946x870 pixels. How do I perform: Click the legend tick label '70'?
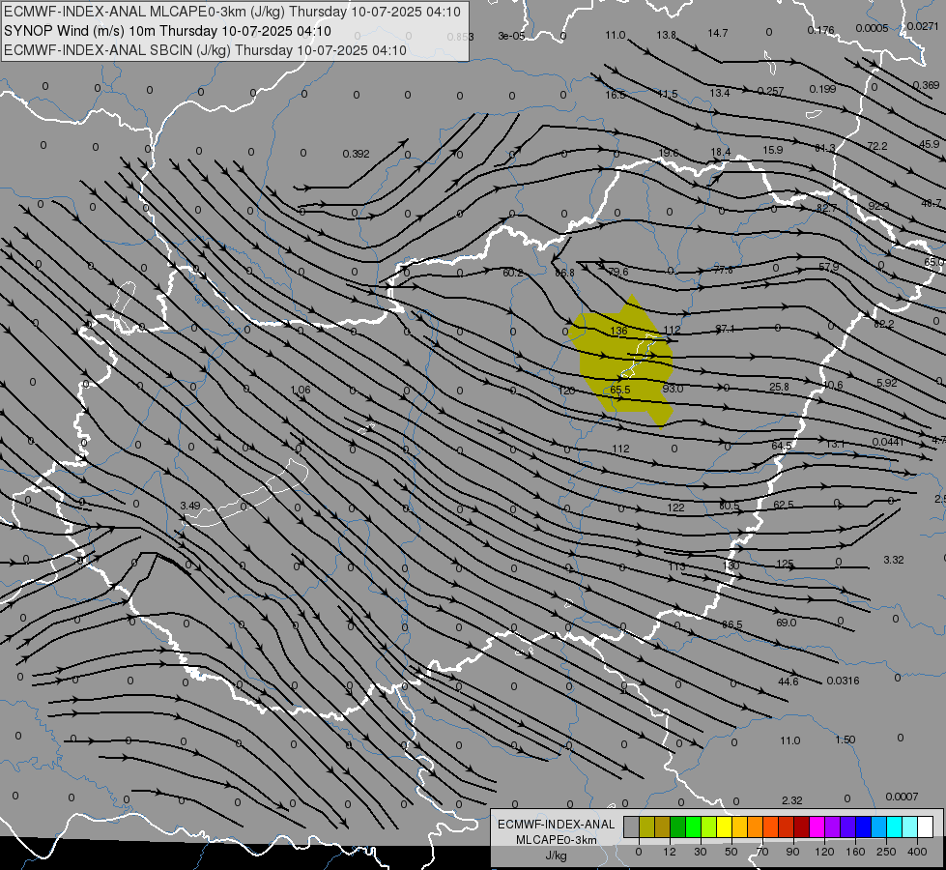[762, 852]
